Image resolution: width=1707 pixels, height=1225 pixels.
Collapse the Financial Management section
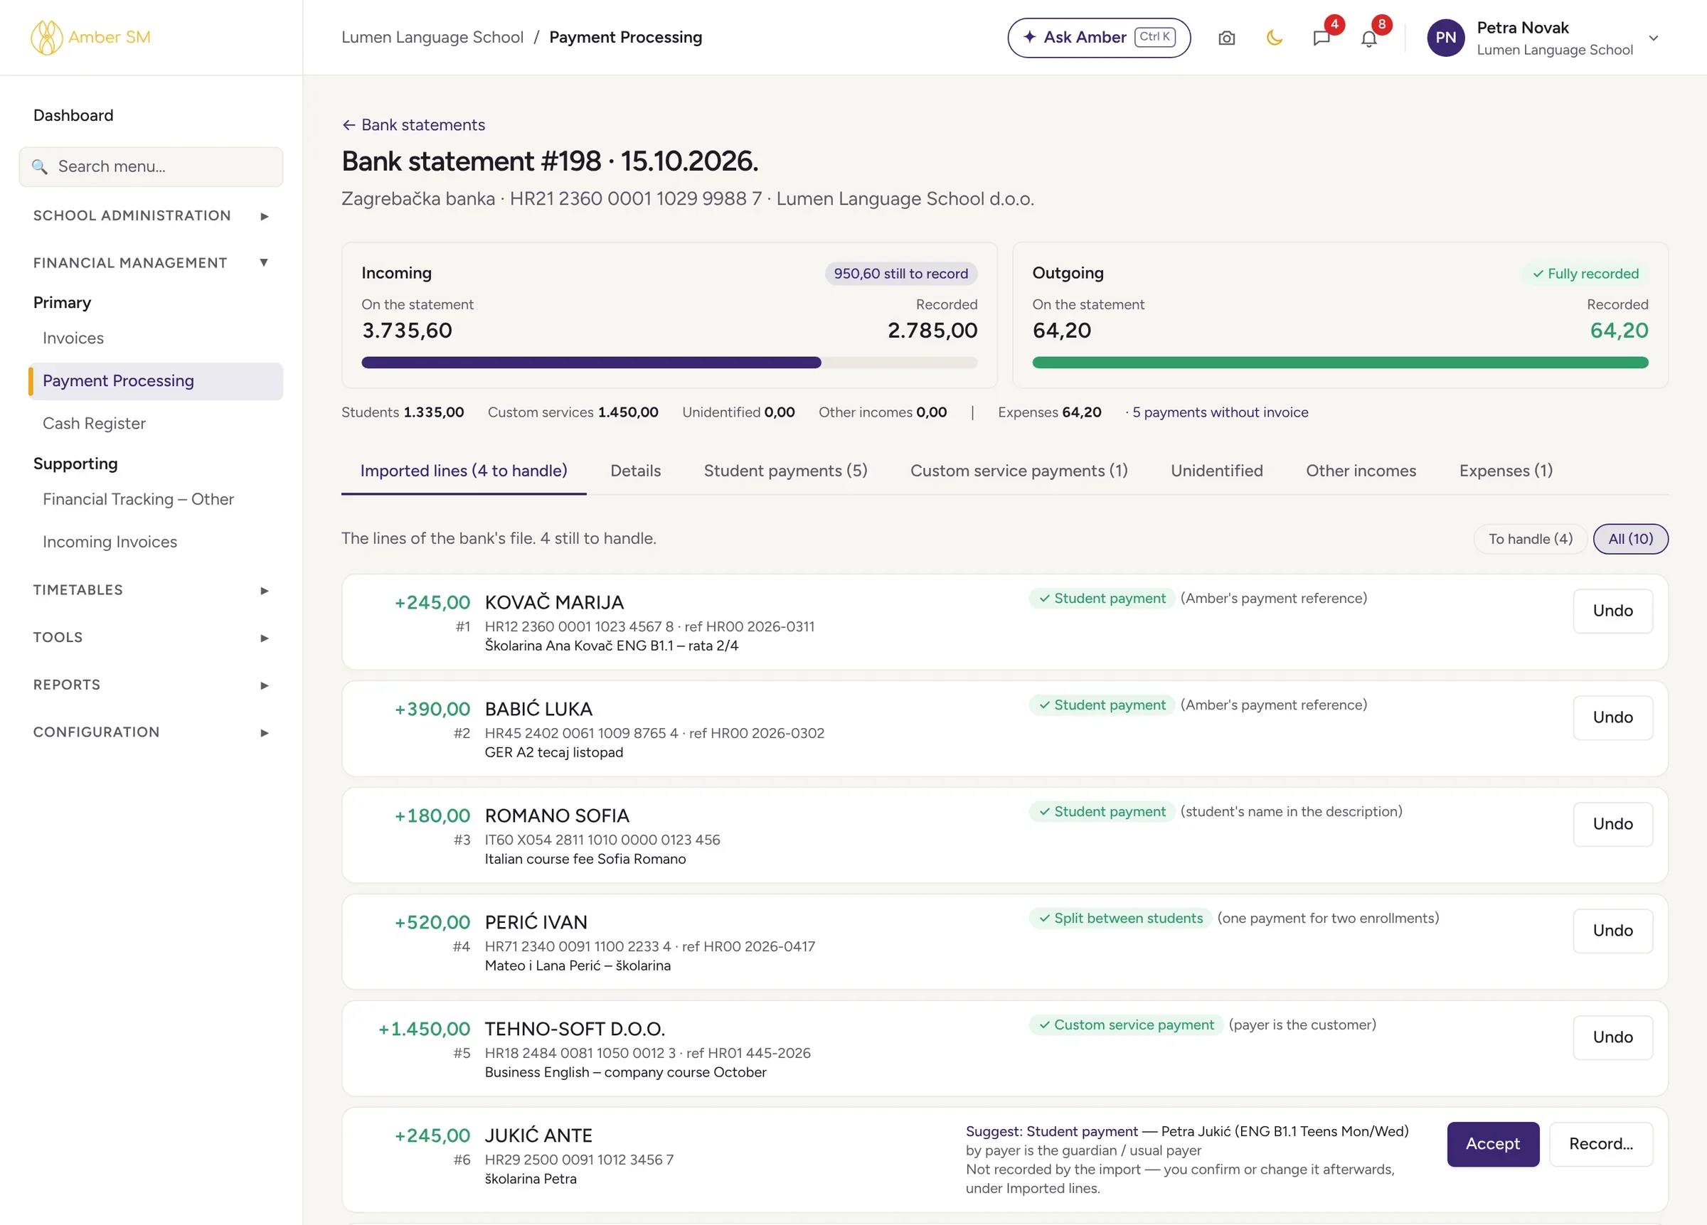151,262
